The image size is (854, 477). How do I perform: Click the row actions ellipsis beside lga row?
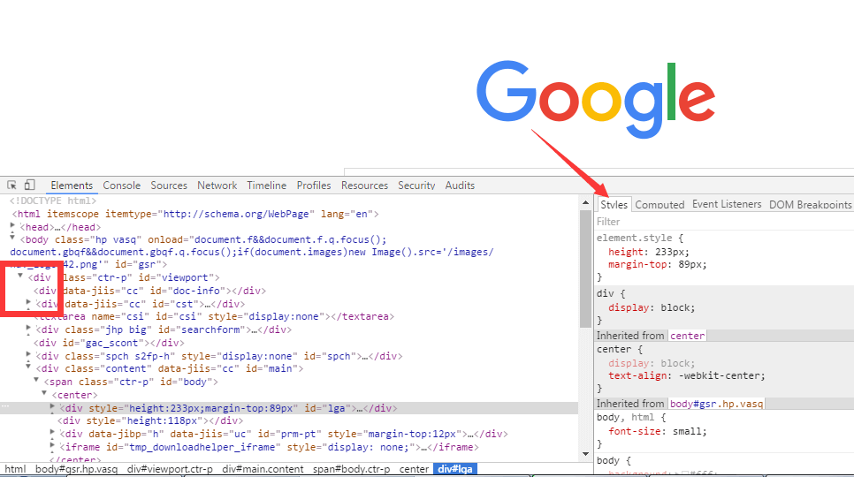click(x=5, y=406)
